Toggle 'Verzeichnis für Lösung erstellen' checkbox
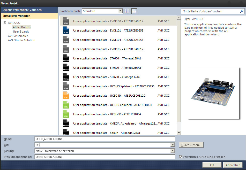The height and width of the screenshot is (170, 246). [181, 157]
